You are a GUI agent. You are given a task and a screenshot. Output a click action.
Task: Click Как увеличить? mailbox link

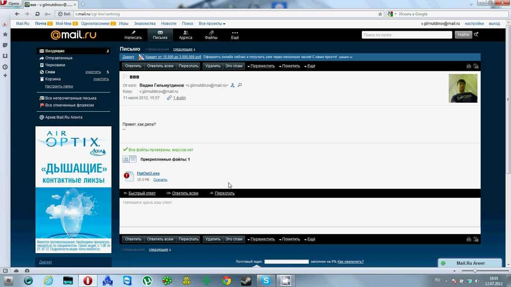[x=351, y=262]
